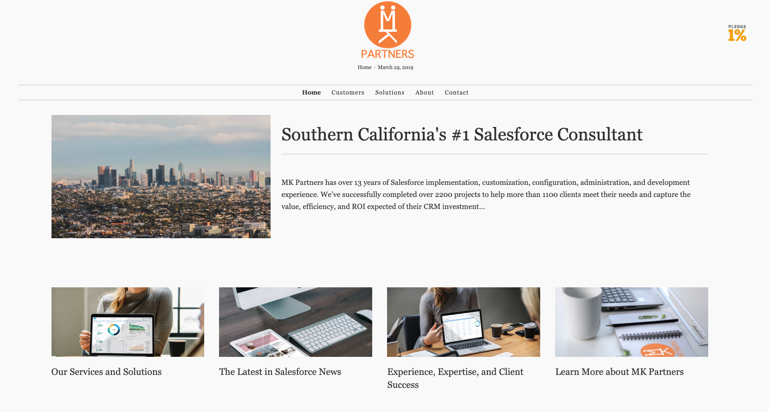Click the Home breadcrumb under the logo
The image size is (769, 412).
click(x=364, y=67)
